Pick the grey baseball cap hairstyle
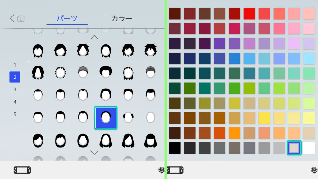 [x=83, y=72]
